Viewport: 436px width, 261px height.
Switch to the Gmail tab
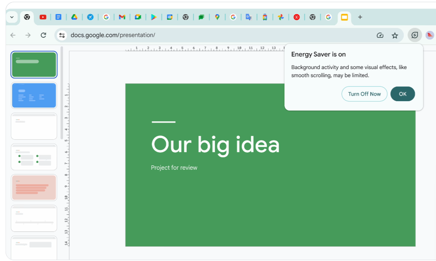(x=122, y=17)
